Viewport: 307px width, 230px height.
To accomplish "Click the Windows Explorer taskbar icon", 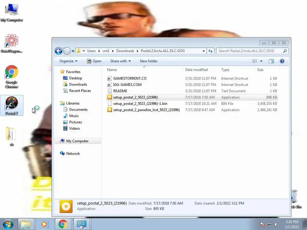I will point(26,224).
